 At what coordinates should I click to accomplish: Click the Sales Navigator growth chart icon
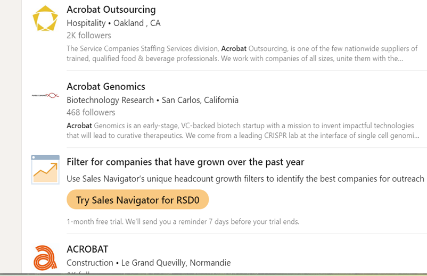(45, 170)
